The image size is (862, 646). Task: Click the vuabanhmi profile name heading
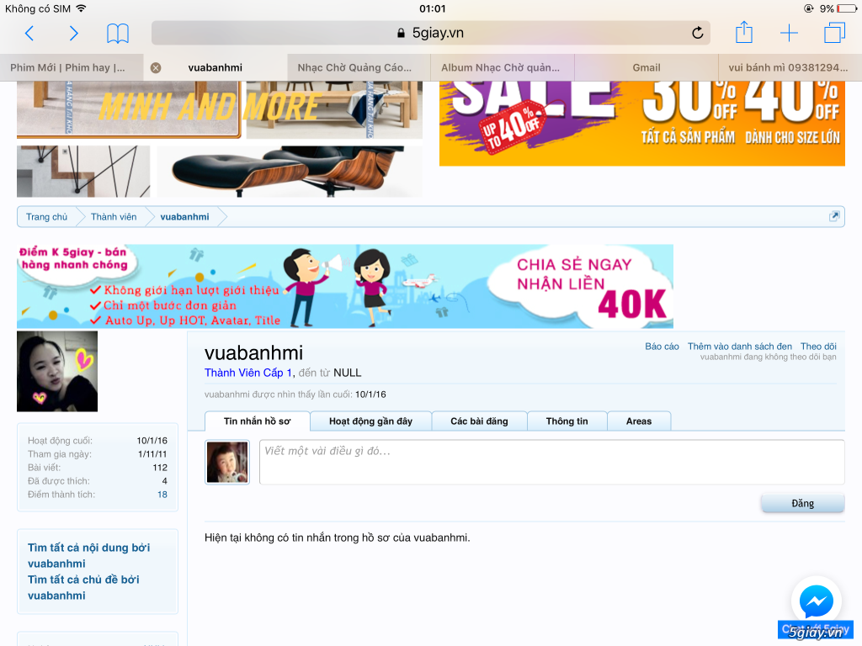[x=253, y=352]
